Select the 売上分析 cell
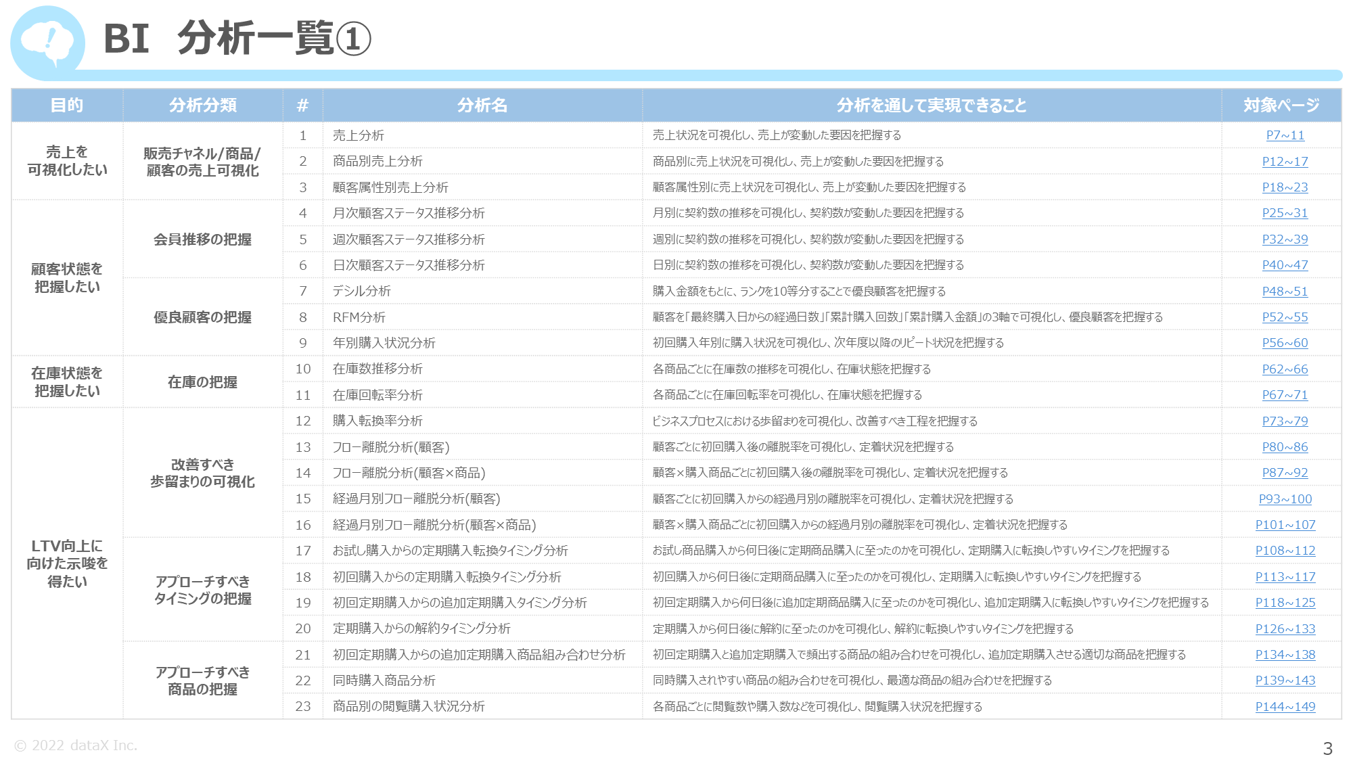 tap(482, 135)
